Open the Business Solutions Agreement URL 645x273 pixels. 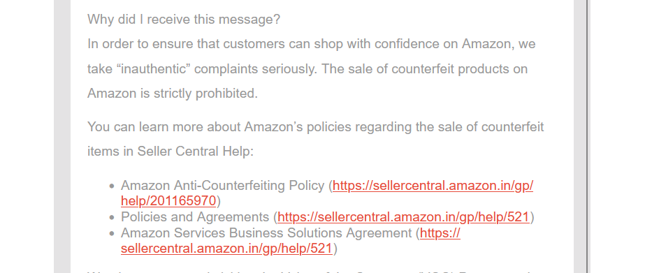coord(440,233)
